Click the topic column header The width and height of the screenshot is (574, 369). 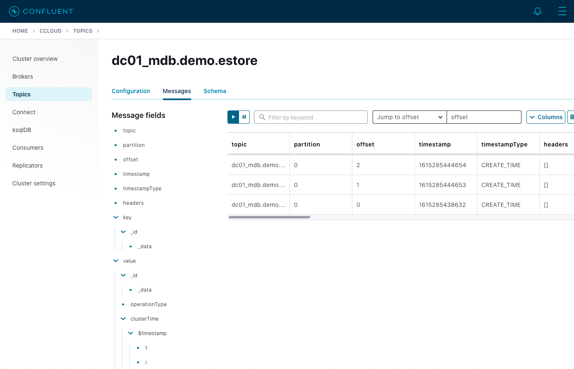tap(258, 144)
